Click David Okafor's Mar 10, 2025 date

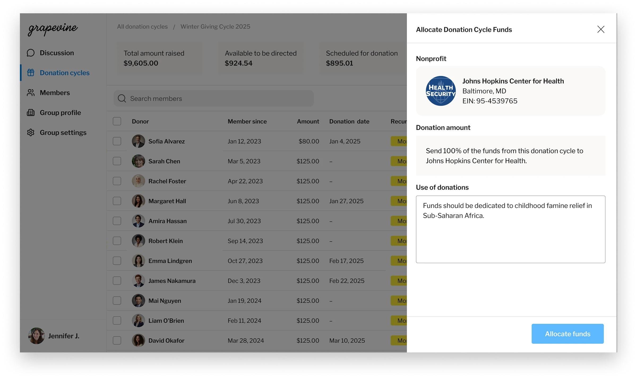tap(347, 340)
